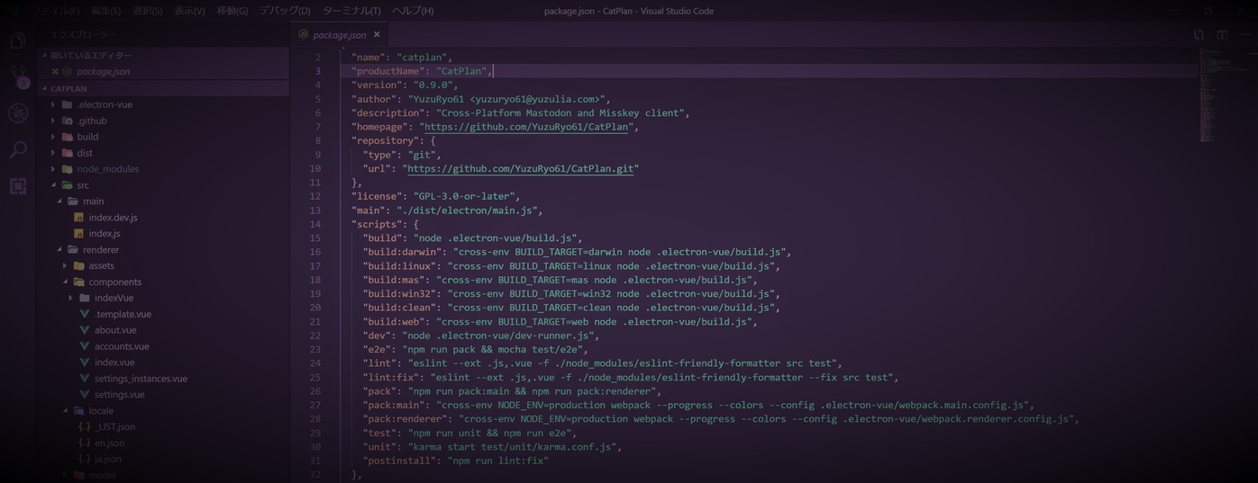This screenshot has width=1258, height=483.
Task: Open the デバッグ(D) menu
Action: [x=285, y=11]
